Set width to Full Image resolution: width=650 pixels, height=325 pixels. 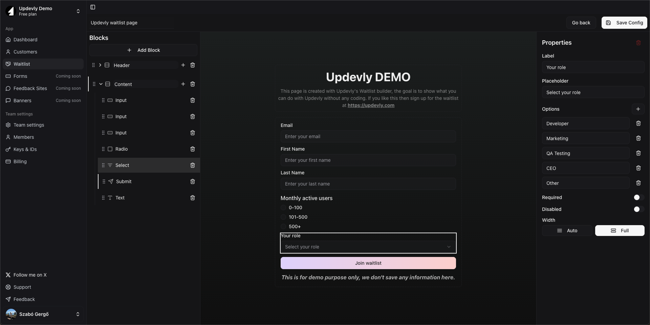point(620,231)
